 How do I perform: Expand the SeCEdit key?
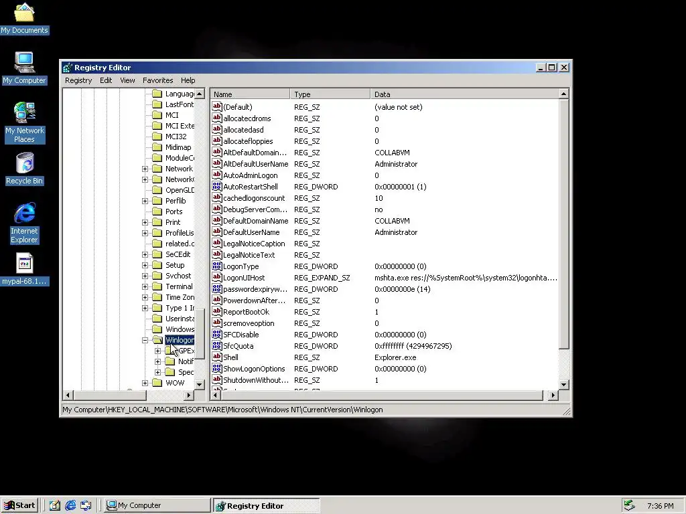coord(145,254)
